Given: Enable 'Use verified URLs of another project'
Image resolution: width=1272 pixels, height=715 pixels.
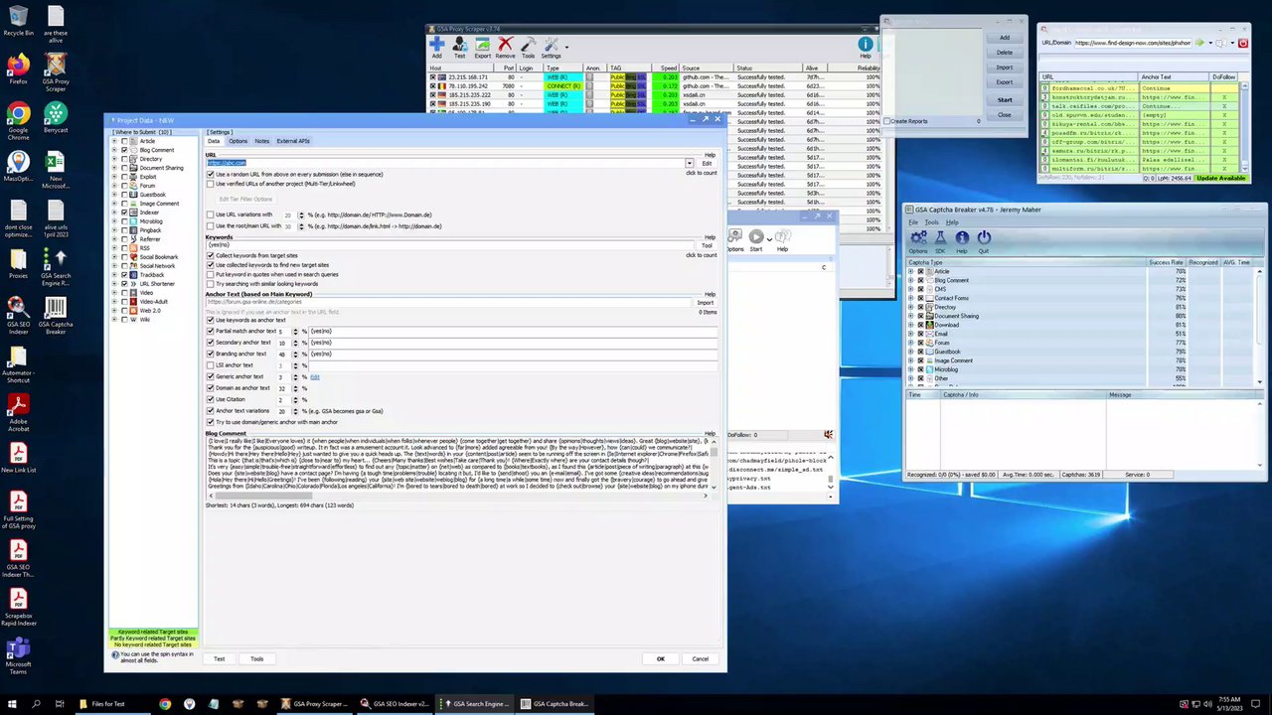Looking at the screenshot, I should coord(211,184).
